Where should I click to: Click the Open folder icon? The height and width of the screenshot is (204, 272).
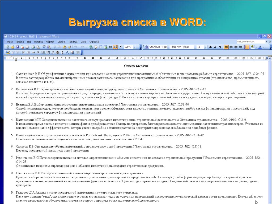(12, 47)
